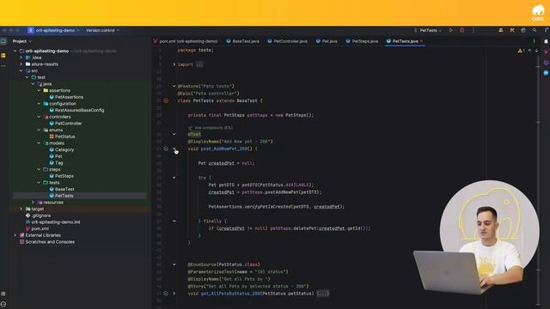550x309 pixels.
Task: Run PetTests with the Run icon
Action: pyautogui.click(x=451, y=31)
